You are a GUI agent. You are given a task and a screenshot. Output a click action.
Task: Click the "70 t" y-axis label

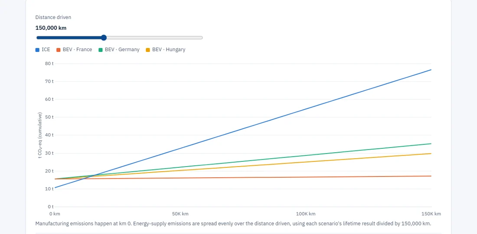click(x=49, y=81)
